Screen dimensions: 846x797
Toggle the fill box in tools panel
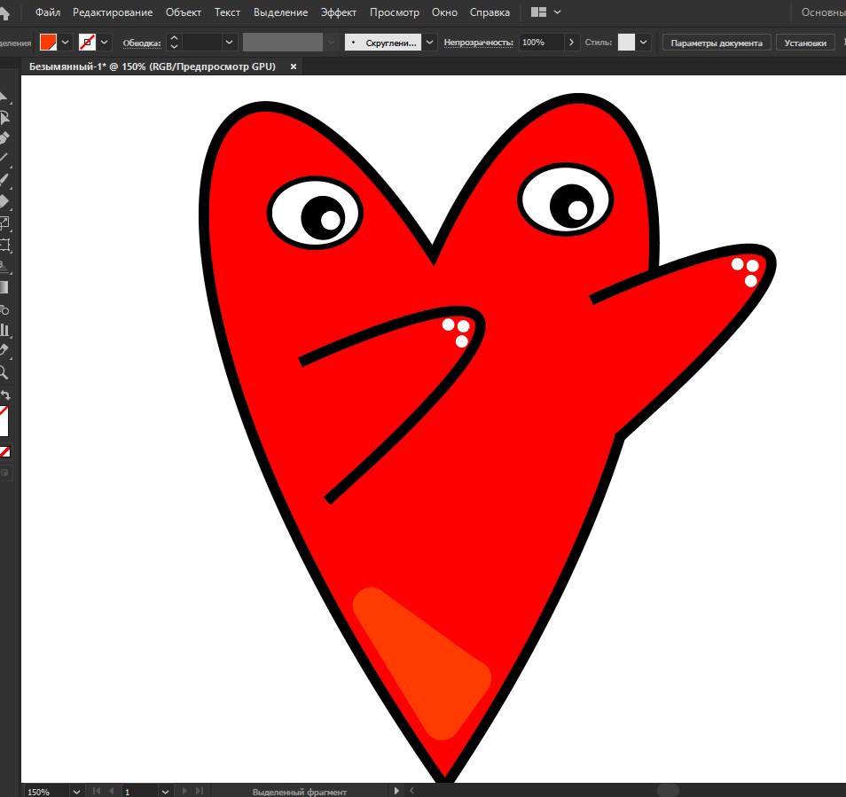[x=4, y=420]
